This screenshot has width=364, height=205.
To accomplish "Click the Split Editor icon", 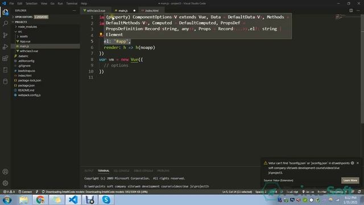I will tap(351, 10).
